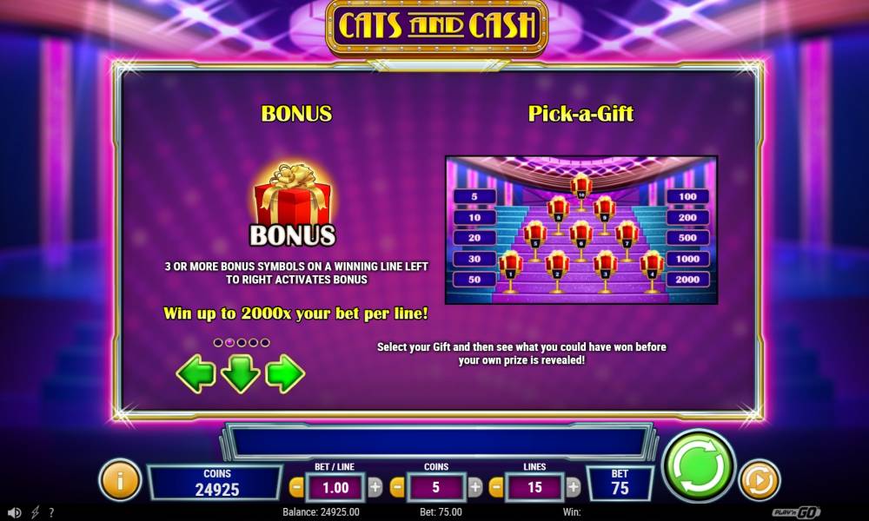
Task: Click the green spin button
Action: (699, 465)
